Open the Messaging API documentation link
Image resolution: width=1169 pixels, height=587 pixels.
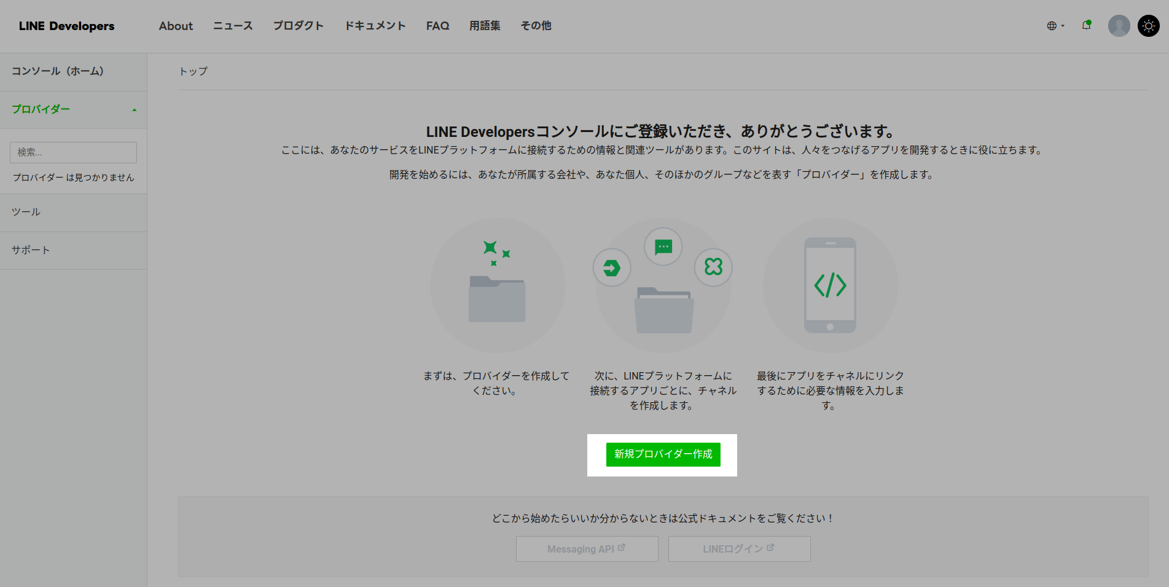point(587,549)
